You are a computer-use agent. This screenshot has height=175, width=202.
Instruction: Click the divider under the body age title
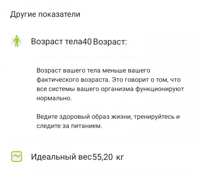pos(114,58)
